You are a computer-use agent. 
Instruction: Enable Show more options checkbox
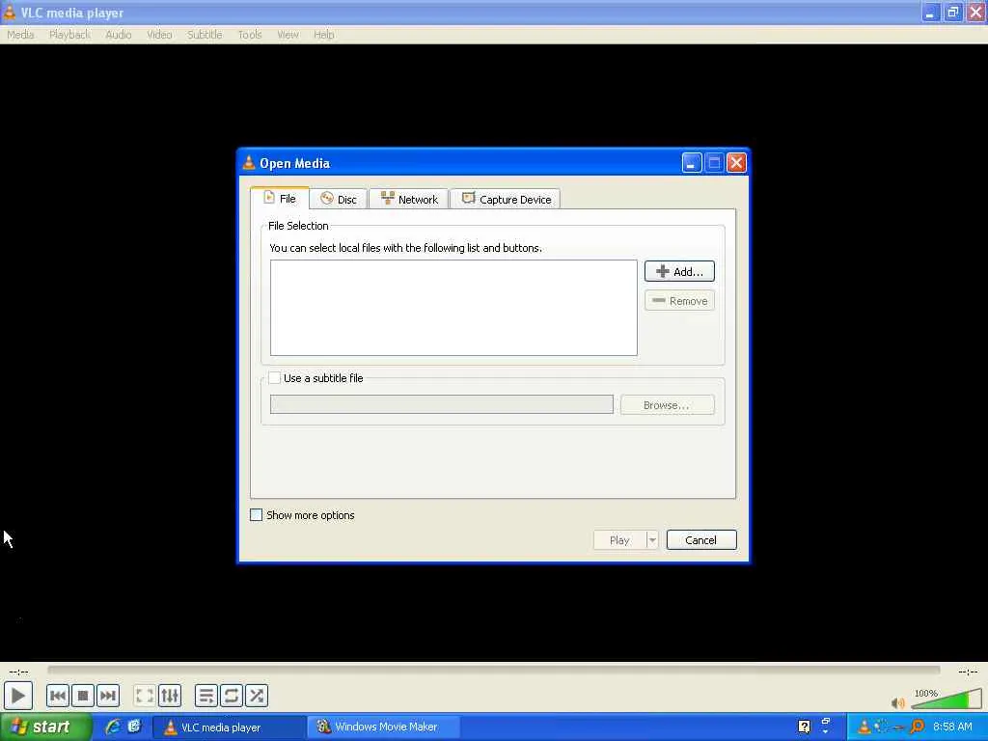(256, 515)
